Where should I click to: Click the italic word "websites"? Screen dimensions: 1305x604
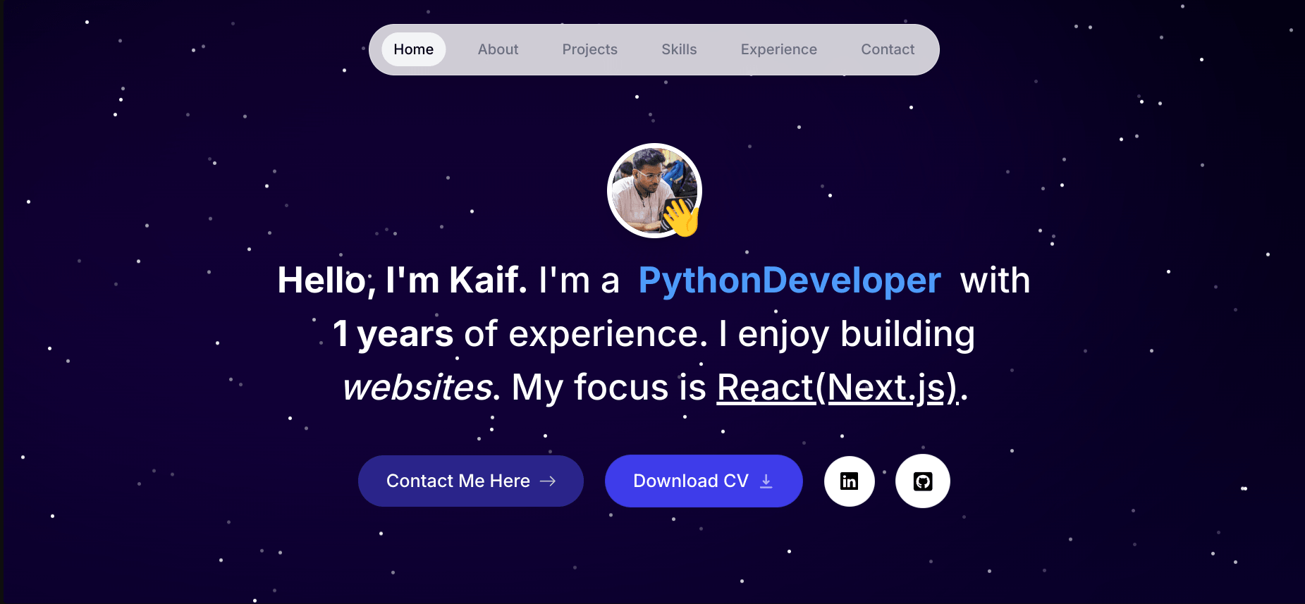click(x=417, y=388)
